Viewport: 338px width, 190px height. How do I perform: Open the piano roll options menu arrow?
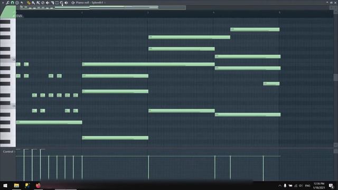point(3,3)
